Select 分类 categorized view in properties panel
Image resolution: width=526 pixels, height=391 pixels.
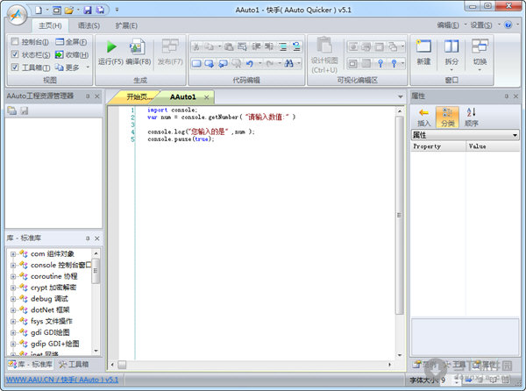click(447, 117)
